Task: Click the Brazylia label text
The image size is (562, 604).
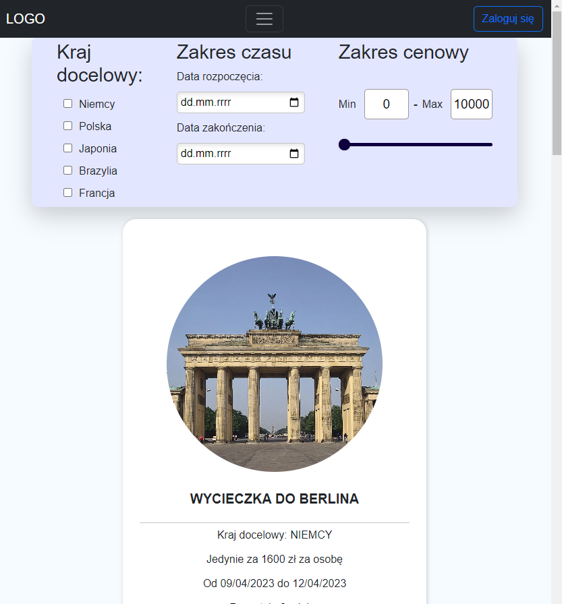Action: tap(98, 171)
